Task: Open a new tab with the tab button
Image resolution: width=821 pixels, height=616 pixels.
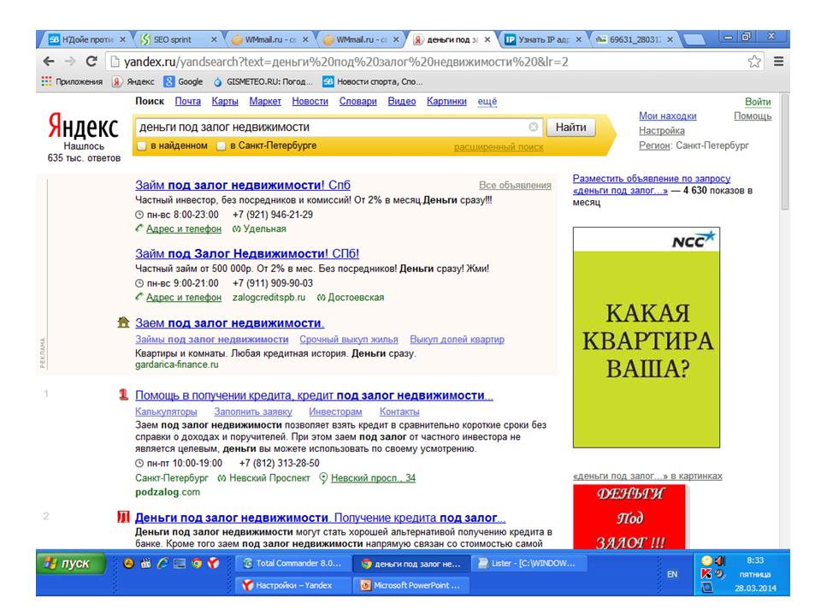Action: 694,39
